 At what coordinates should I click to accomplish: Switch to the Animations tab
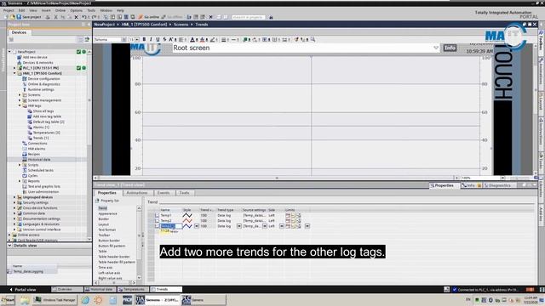137,193
